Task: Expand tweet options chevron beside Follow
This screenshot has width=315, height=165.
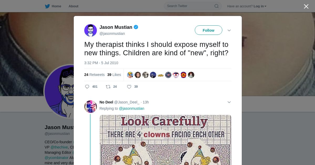Action: (x=229, y=30)
